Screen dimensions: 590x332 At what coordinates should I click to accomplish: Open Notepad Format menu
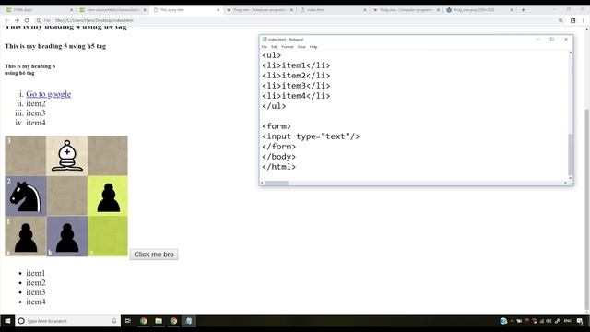(x=288, y=47)
